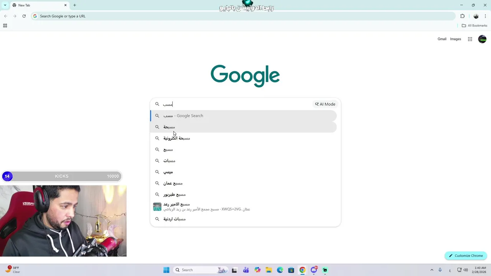Launch Microsoft Edge from the taskbar
Viewport: 491px width, 276px height.
[x=280, y=270]
